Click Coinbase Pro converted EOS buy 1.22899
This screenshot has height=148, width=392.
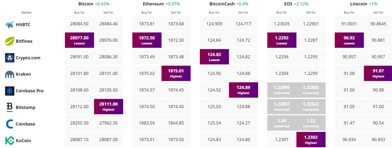pyautogui.click(x=282, y=90)
